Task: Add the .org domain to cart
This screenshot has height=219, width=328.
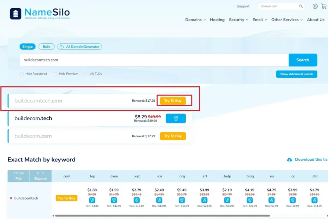Action: 182,200
